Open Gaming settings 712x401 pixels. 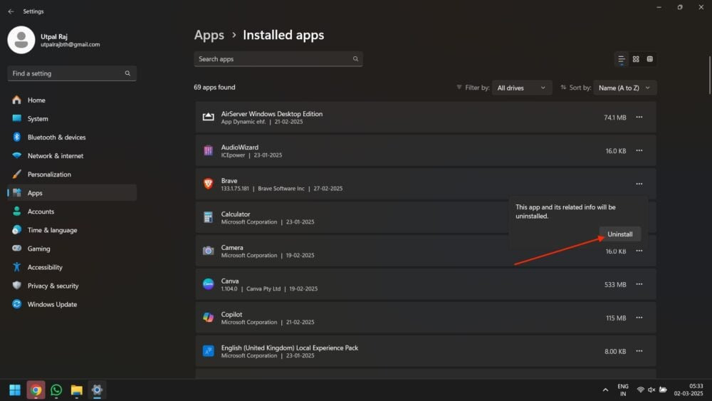click(72, 249)
